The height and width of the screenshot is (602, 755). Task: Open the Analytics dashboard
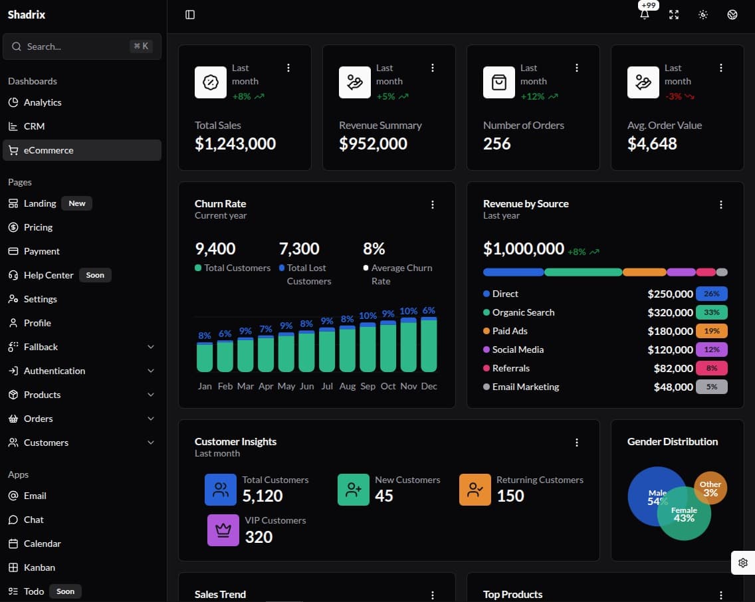82,102
